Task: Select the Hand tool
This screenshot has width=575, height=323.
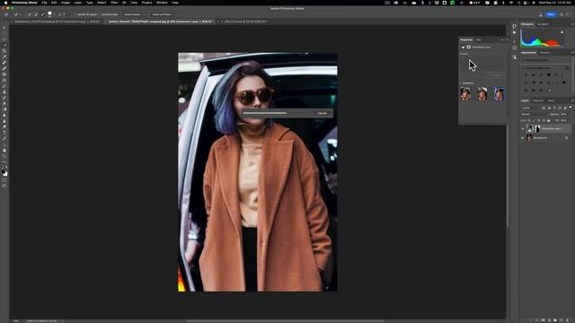Action: (4, 150)
